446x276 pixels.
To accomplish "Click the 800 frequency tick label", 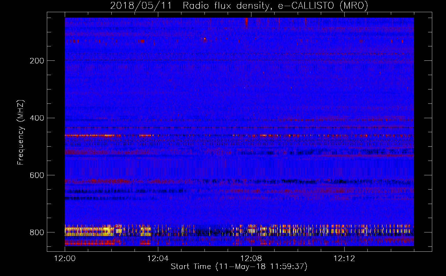I will [37, 232].
